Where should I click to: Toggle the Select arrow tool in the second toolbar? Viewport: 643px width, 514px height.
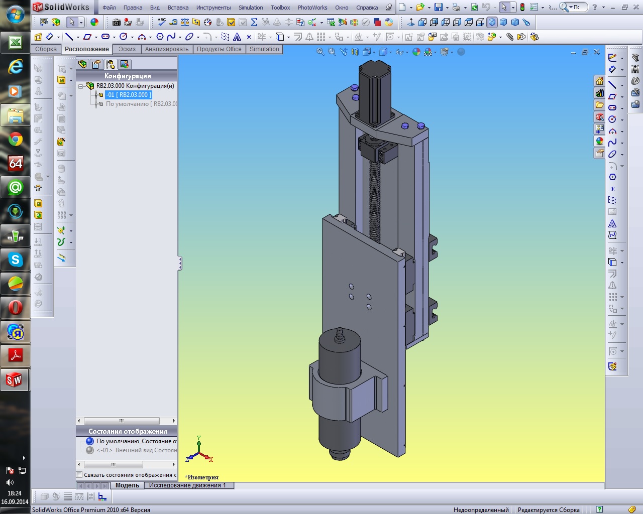coord(72,22)
